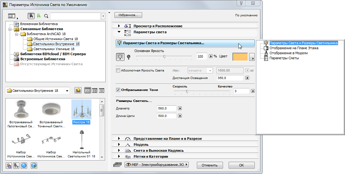Screen dimensions: 345x174
Task: Click the BIM components globe icon
Action: pyautogui.click(x=24, y=166)
